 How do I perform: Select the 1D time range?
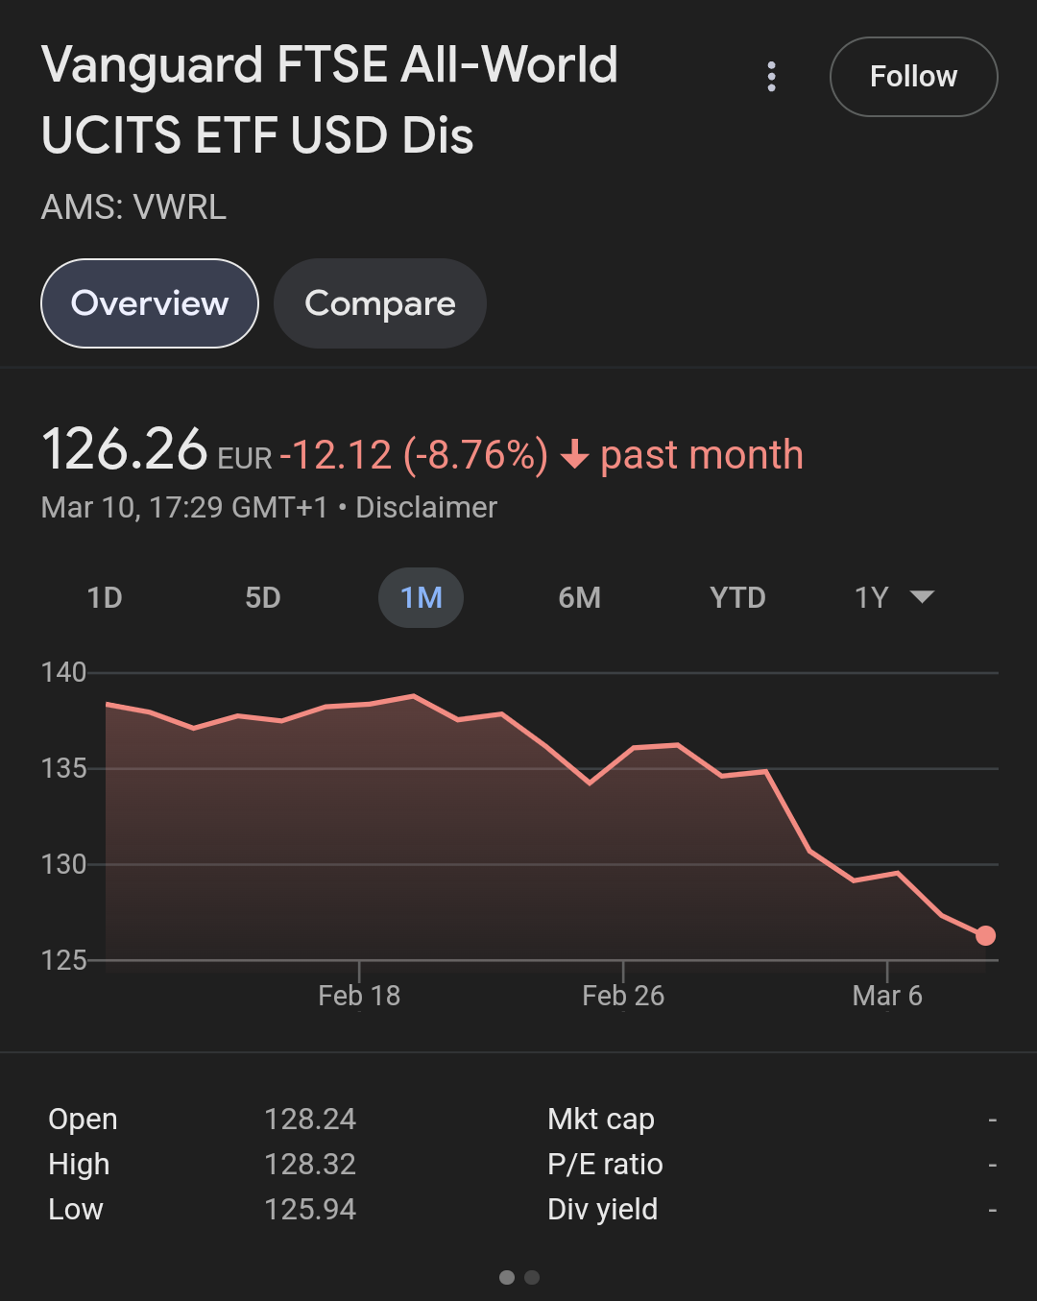tap(105, 598)
